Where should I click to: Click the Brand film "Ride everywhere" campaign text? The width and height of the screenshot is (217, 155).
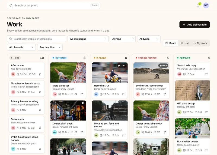tap(151, 89)
